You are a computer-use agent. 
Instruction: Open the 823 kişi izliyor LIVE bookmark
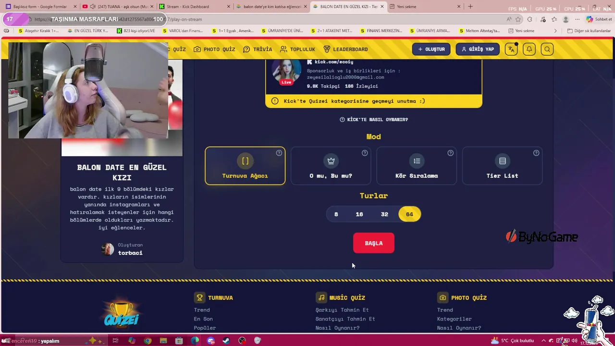[136, 31]
